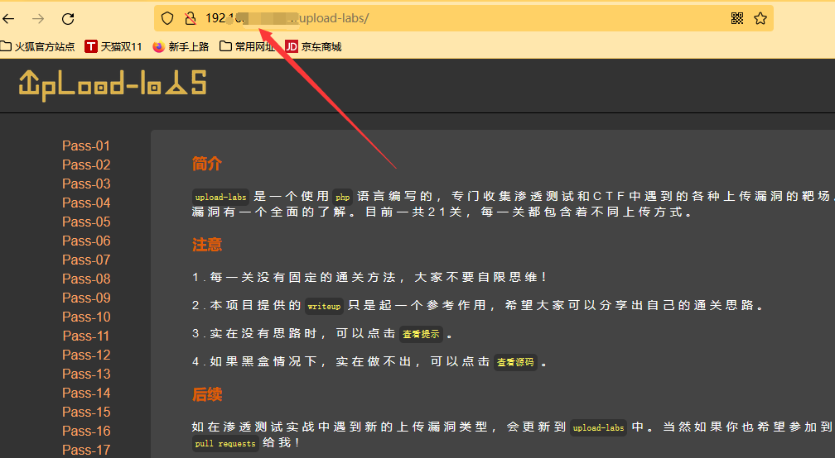Image resolution: width=835 pixels, height=458 pixels.
Task: Open the 常用网址 bookmark folder
Action: click(248, 47)
